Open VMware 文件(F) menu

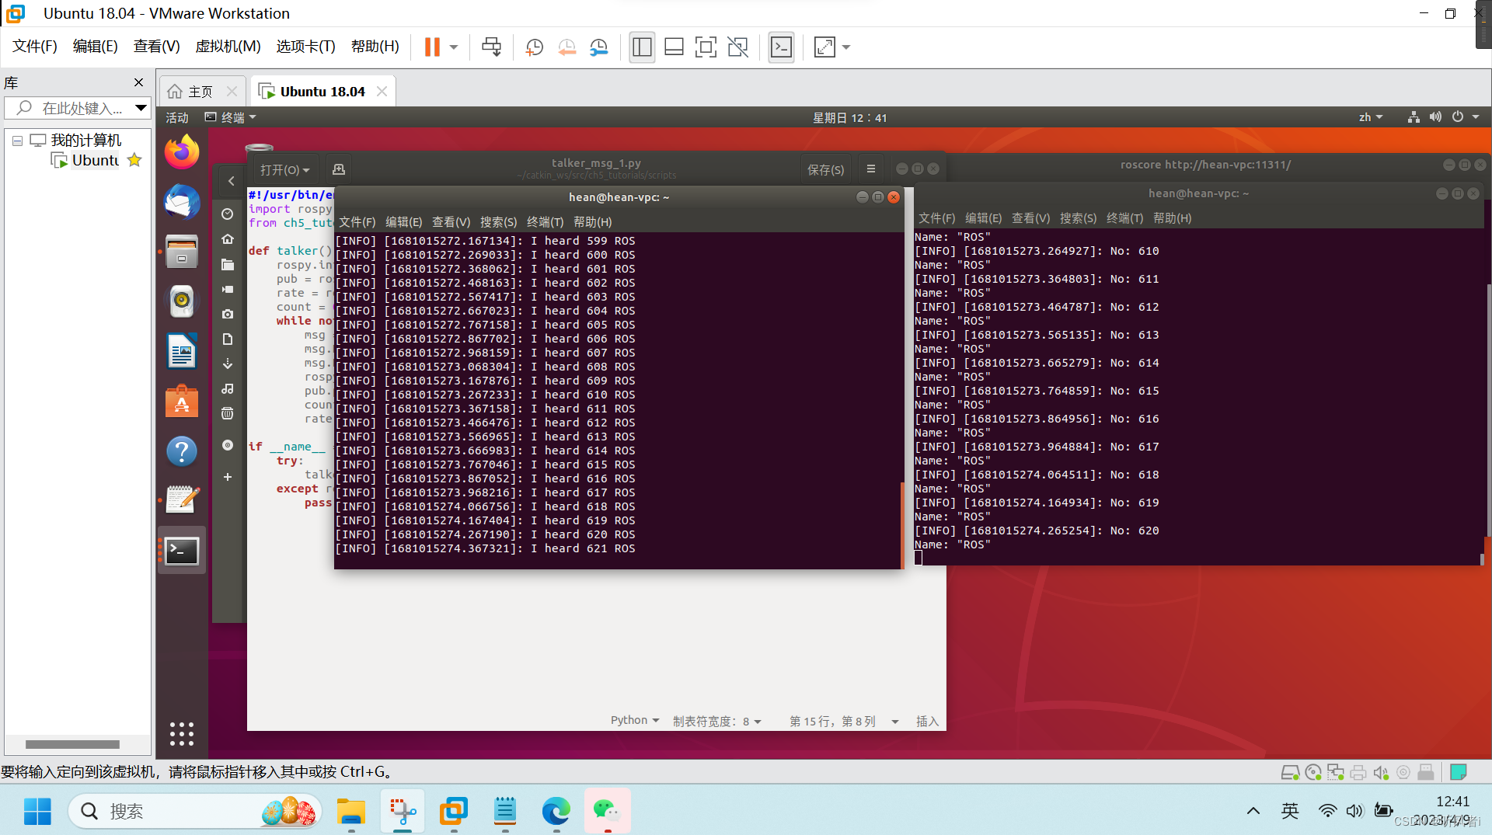pos(35,47)
